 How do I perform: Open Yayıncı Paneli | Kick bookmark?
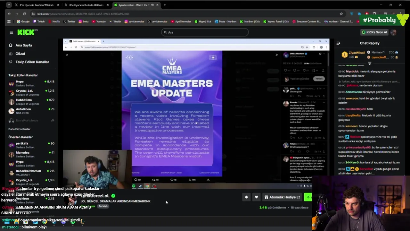point(276,21)
